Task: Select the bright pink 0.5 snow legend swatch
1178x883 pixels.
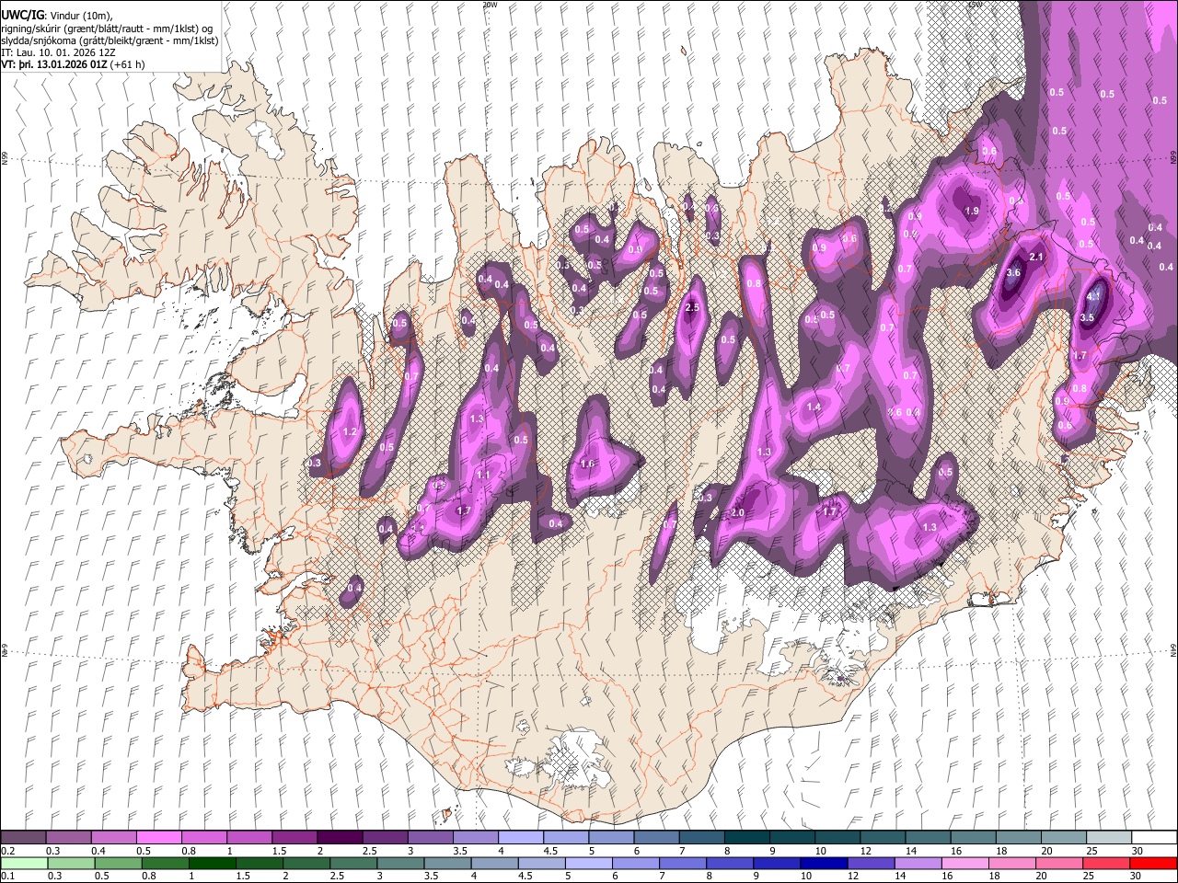Action: click(x=159, y=837)
